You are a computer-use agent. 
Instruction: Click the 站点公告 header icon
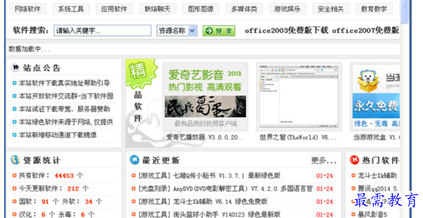click(15, 67)
